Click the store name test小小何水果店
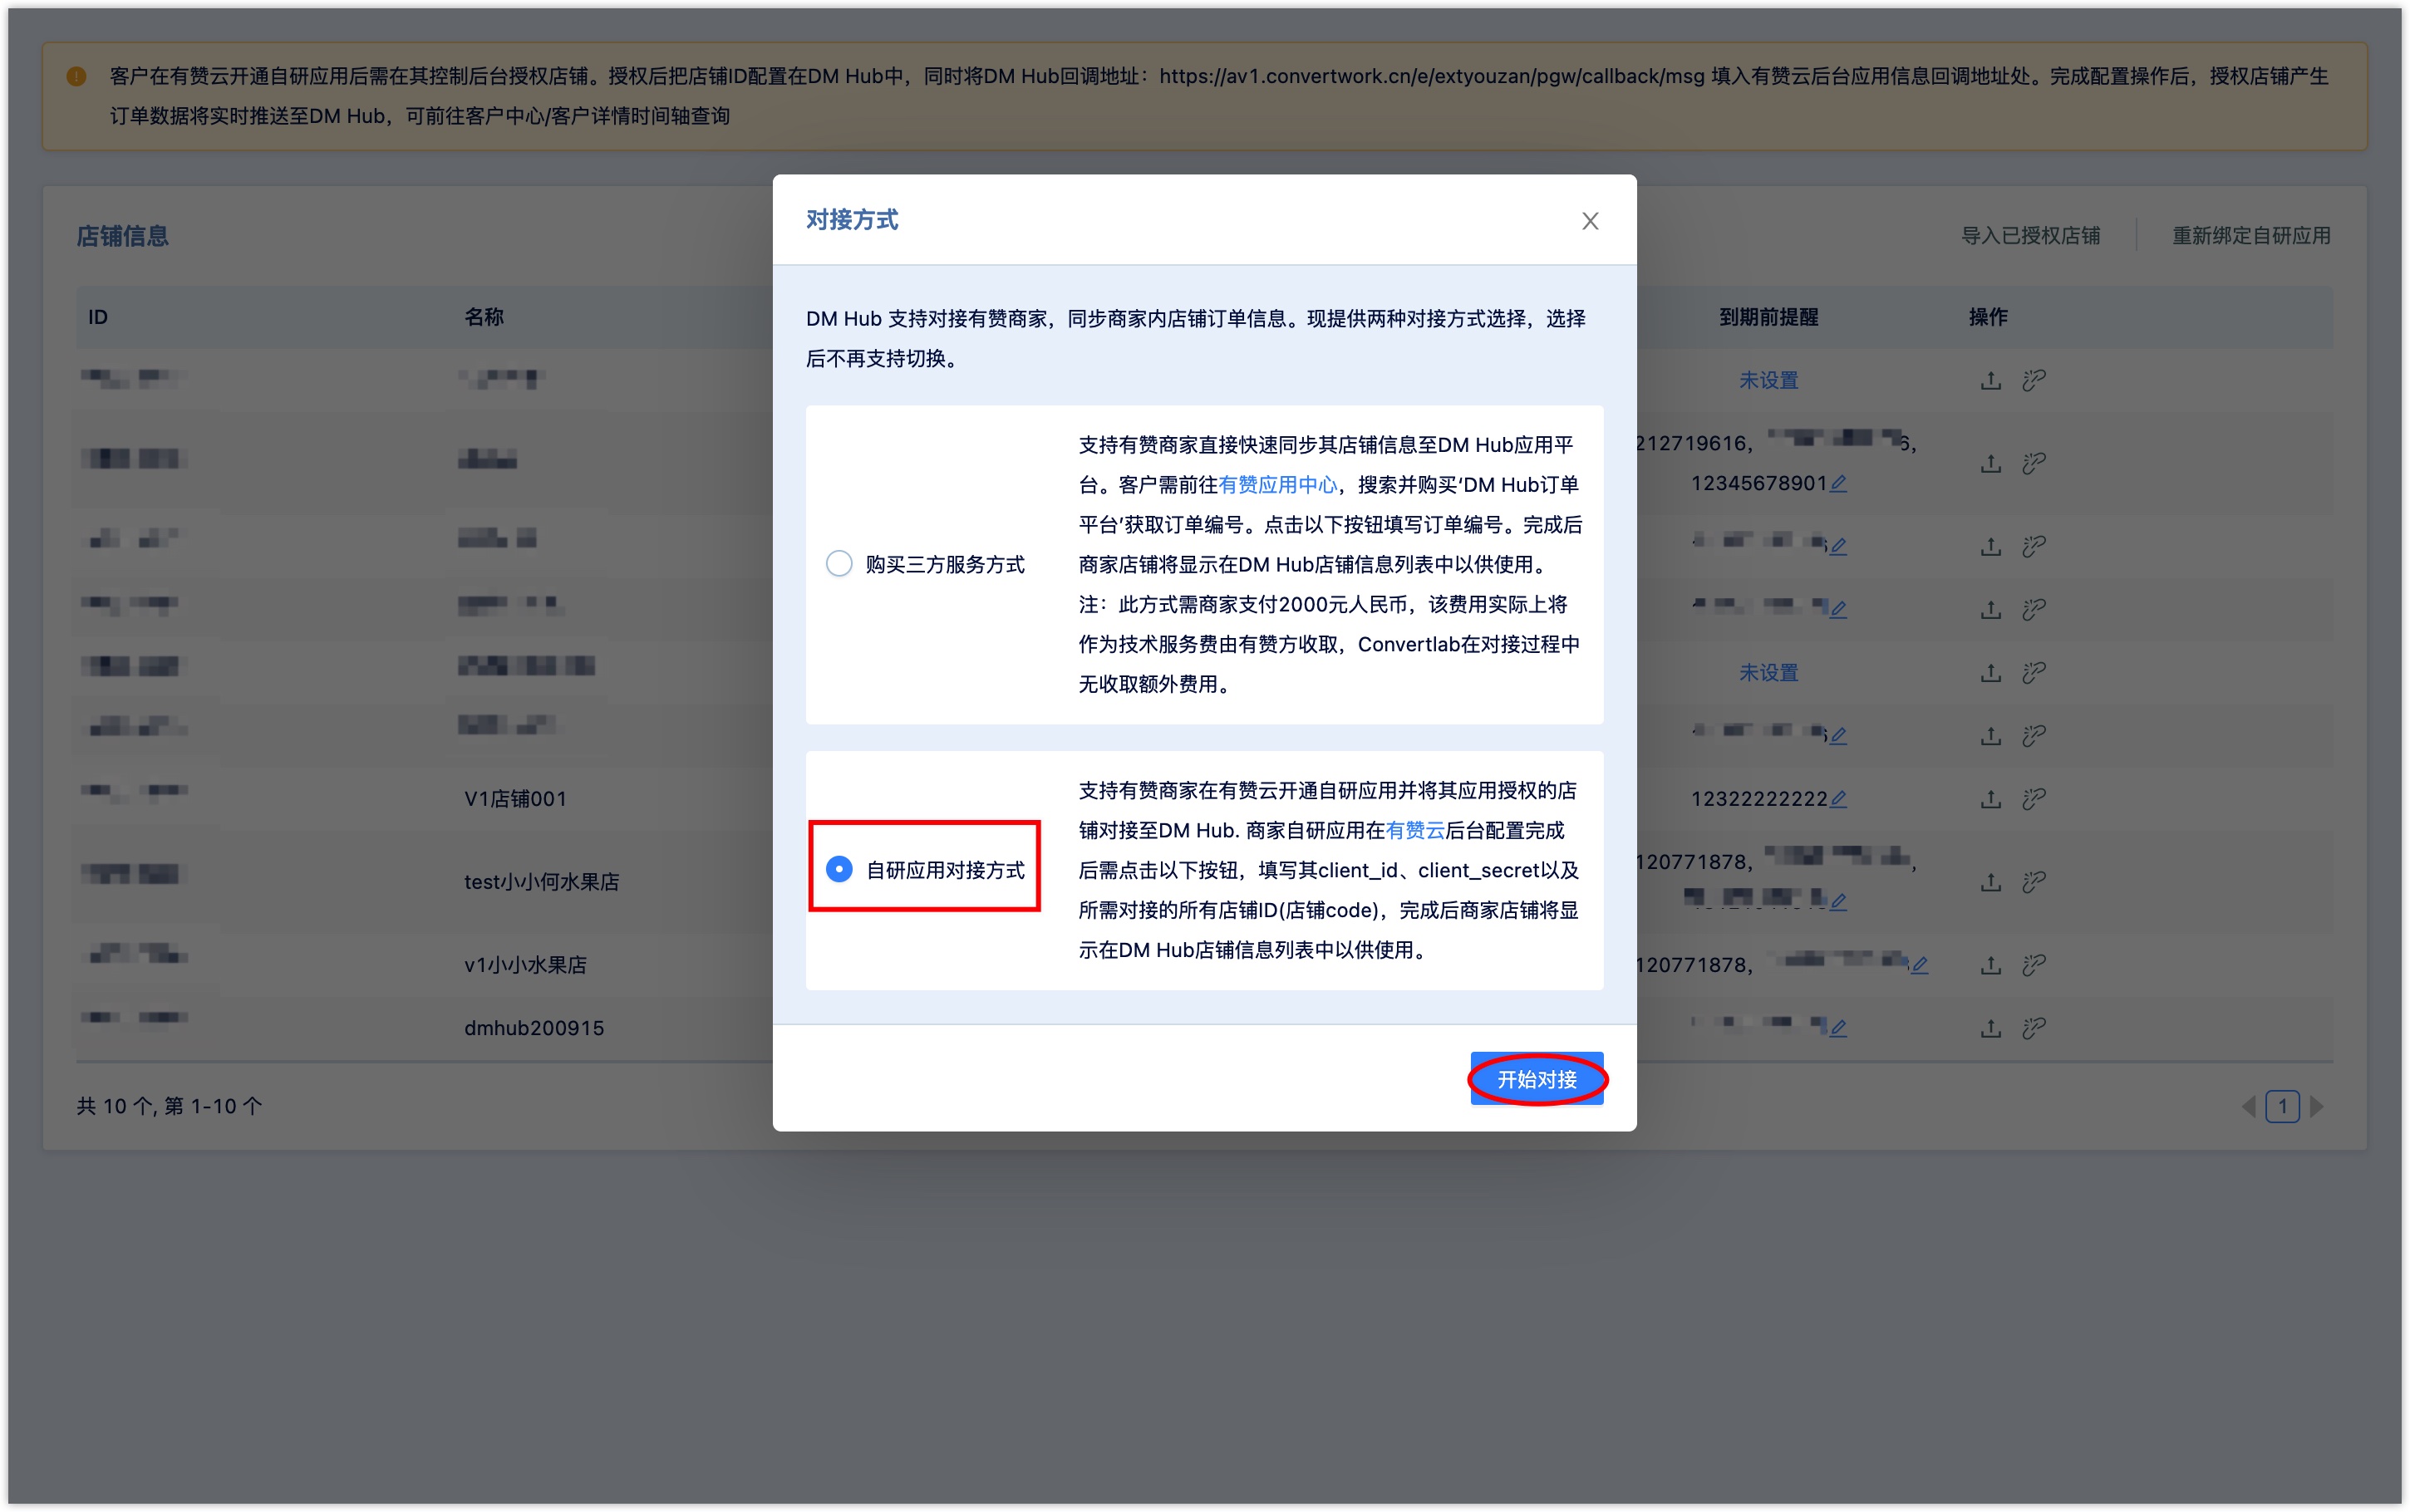 [x=541, y=882]
